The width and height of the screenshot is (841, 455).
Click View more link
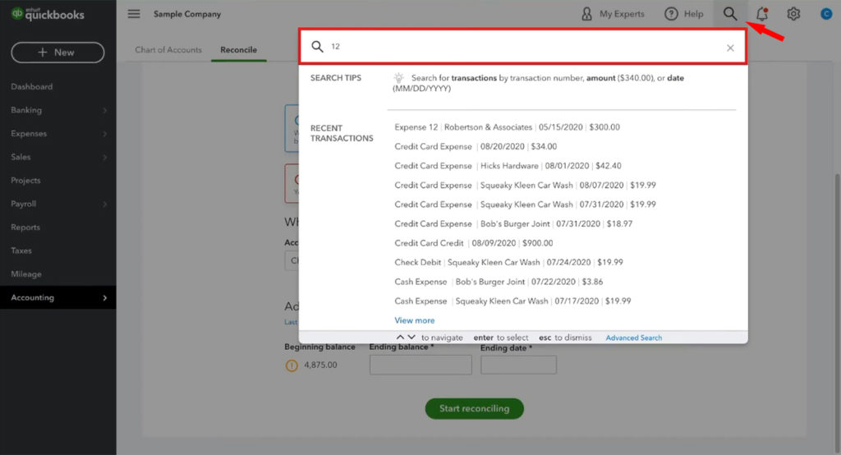415,320
